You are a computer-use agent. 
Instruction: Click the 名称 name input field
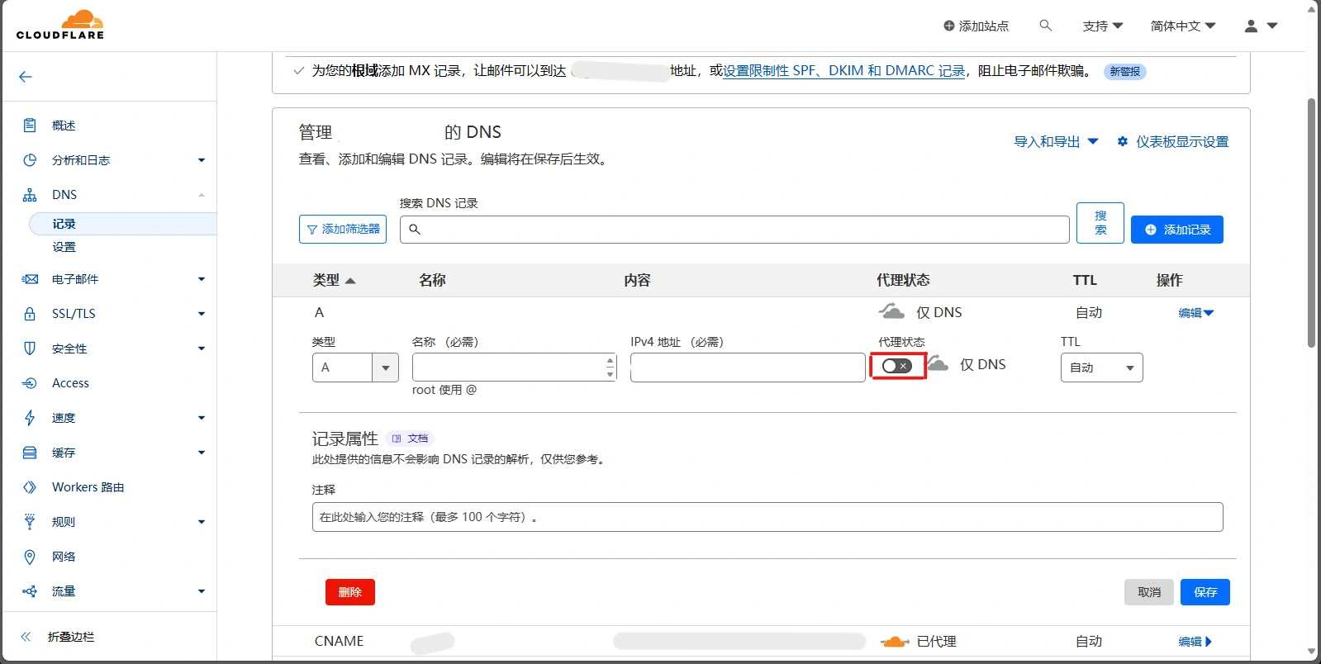(515, 368)
